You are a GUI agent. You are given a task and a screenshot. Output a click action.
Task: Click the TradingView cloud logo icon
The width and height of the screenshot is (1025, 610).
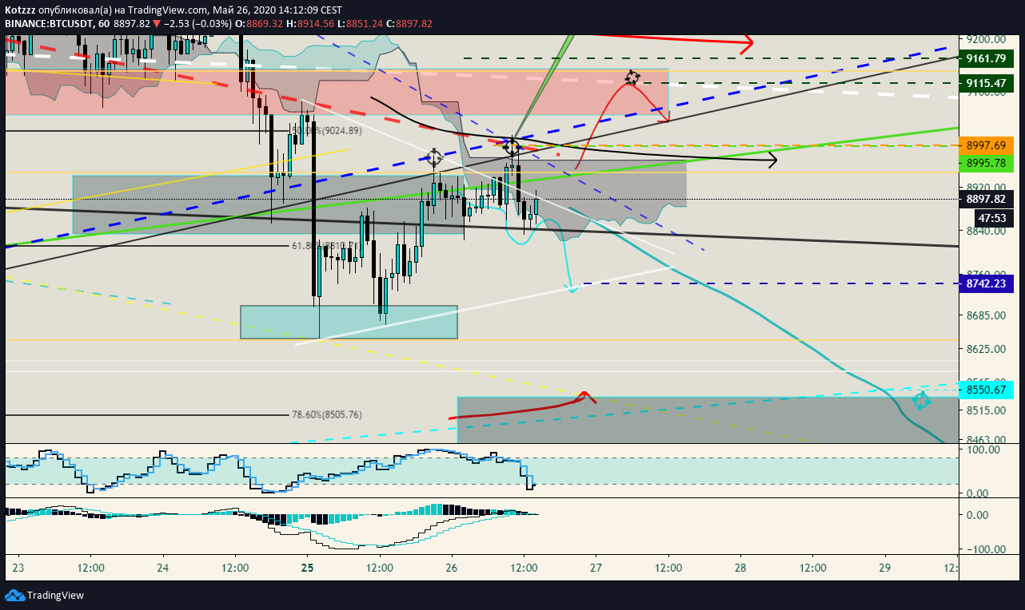point(14,595)
